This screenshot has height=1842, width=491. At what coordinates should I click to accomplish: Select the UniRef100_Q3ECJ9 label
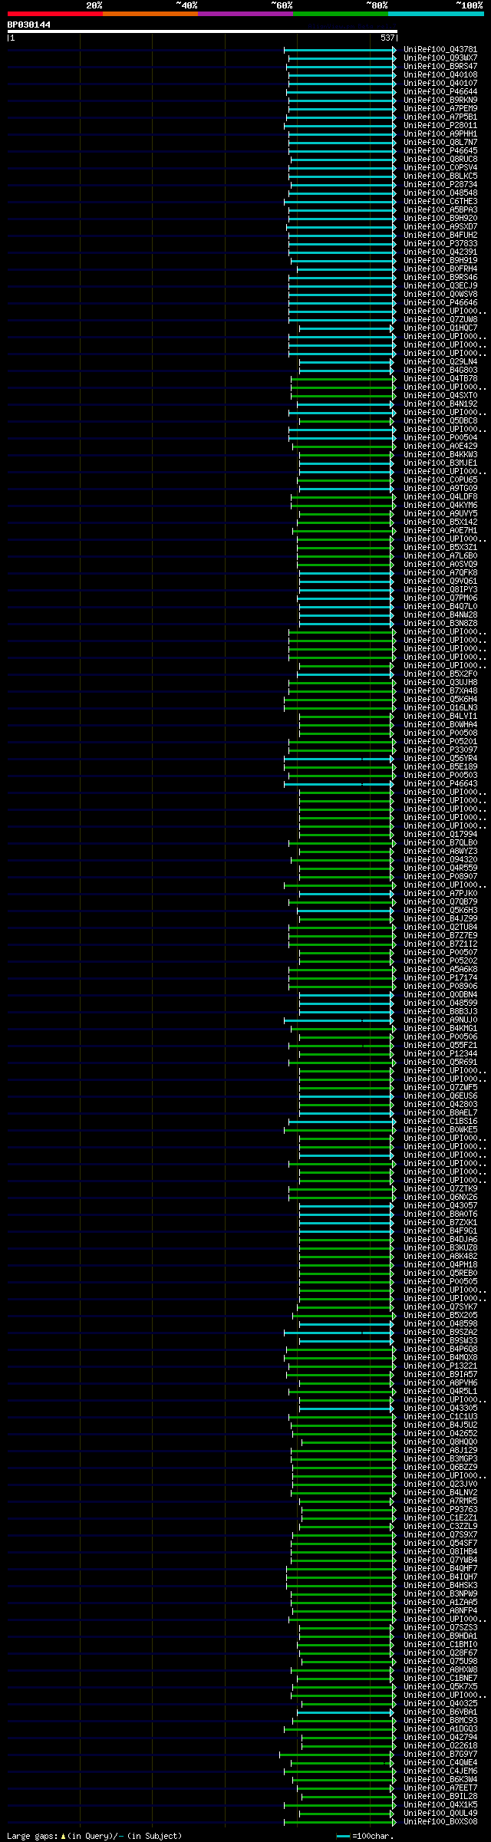click(440, 286)
